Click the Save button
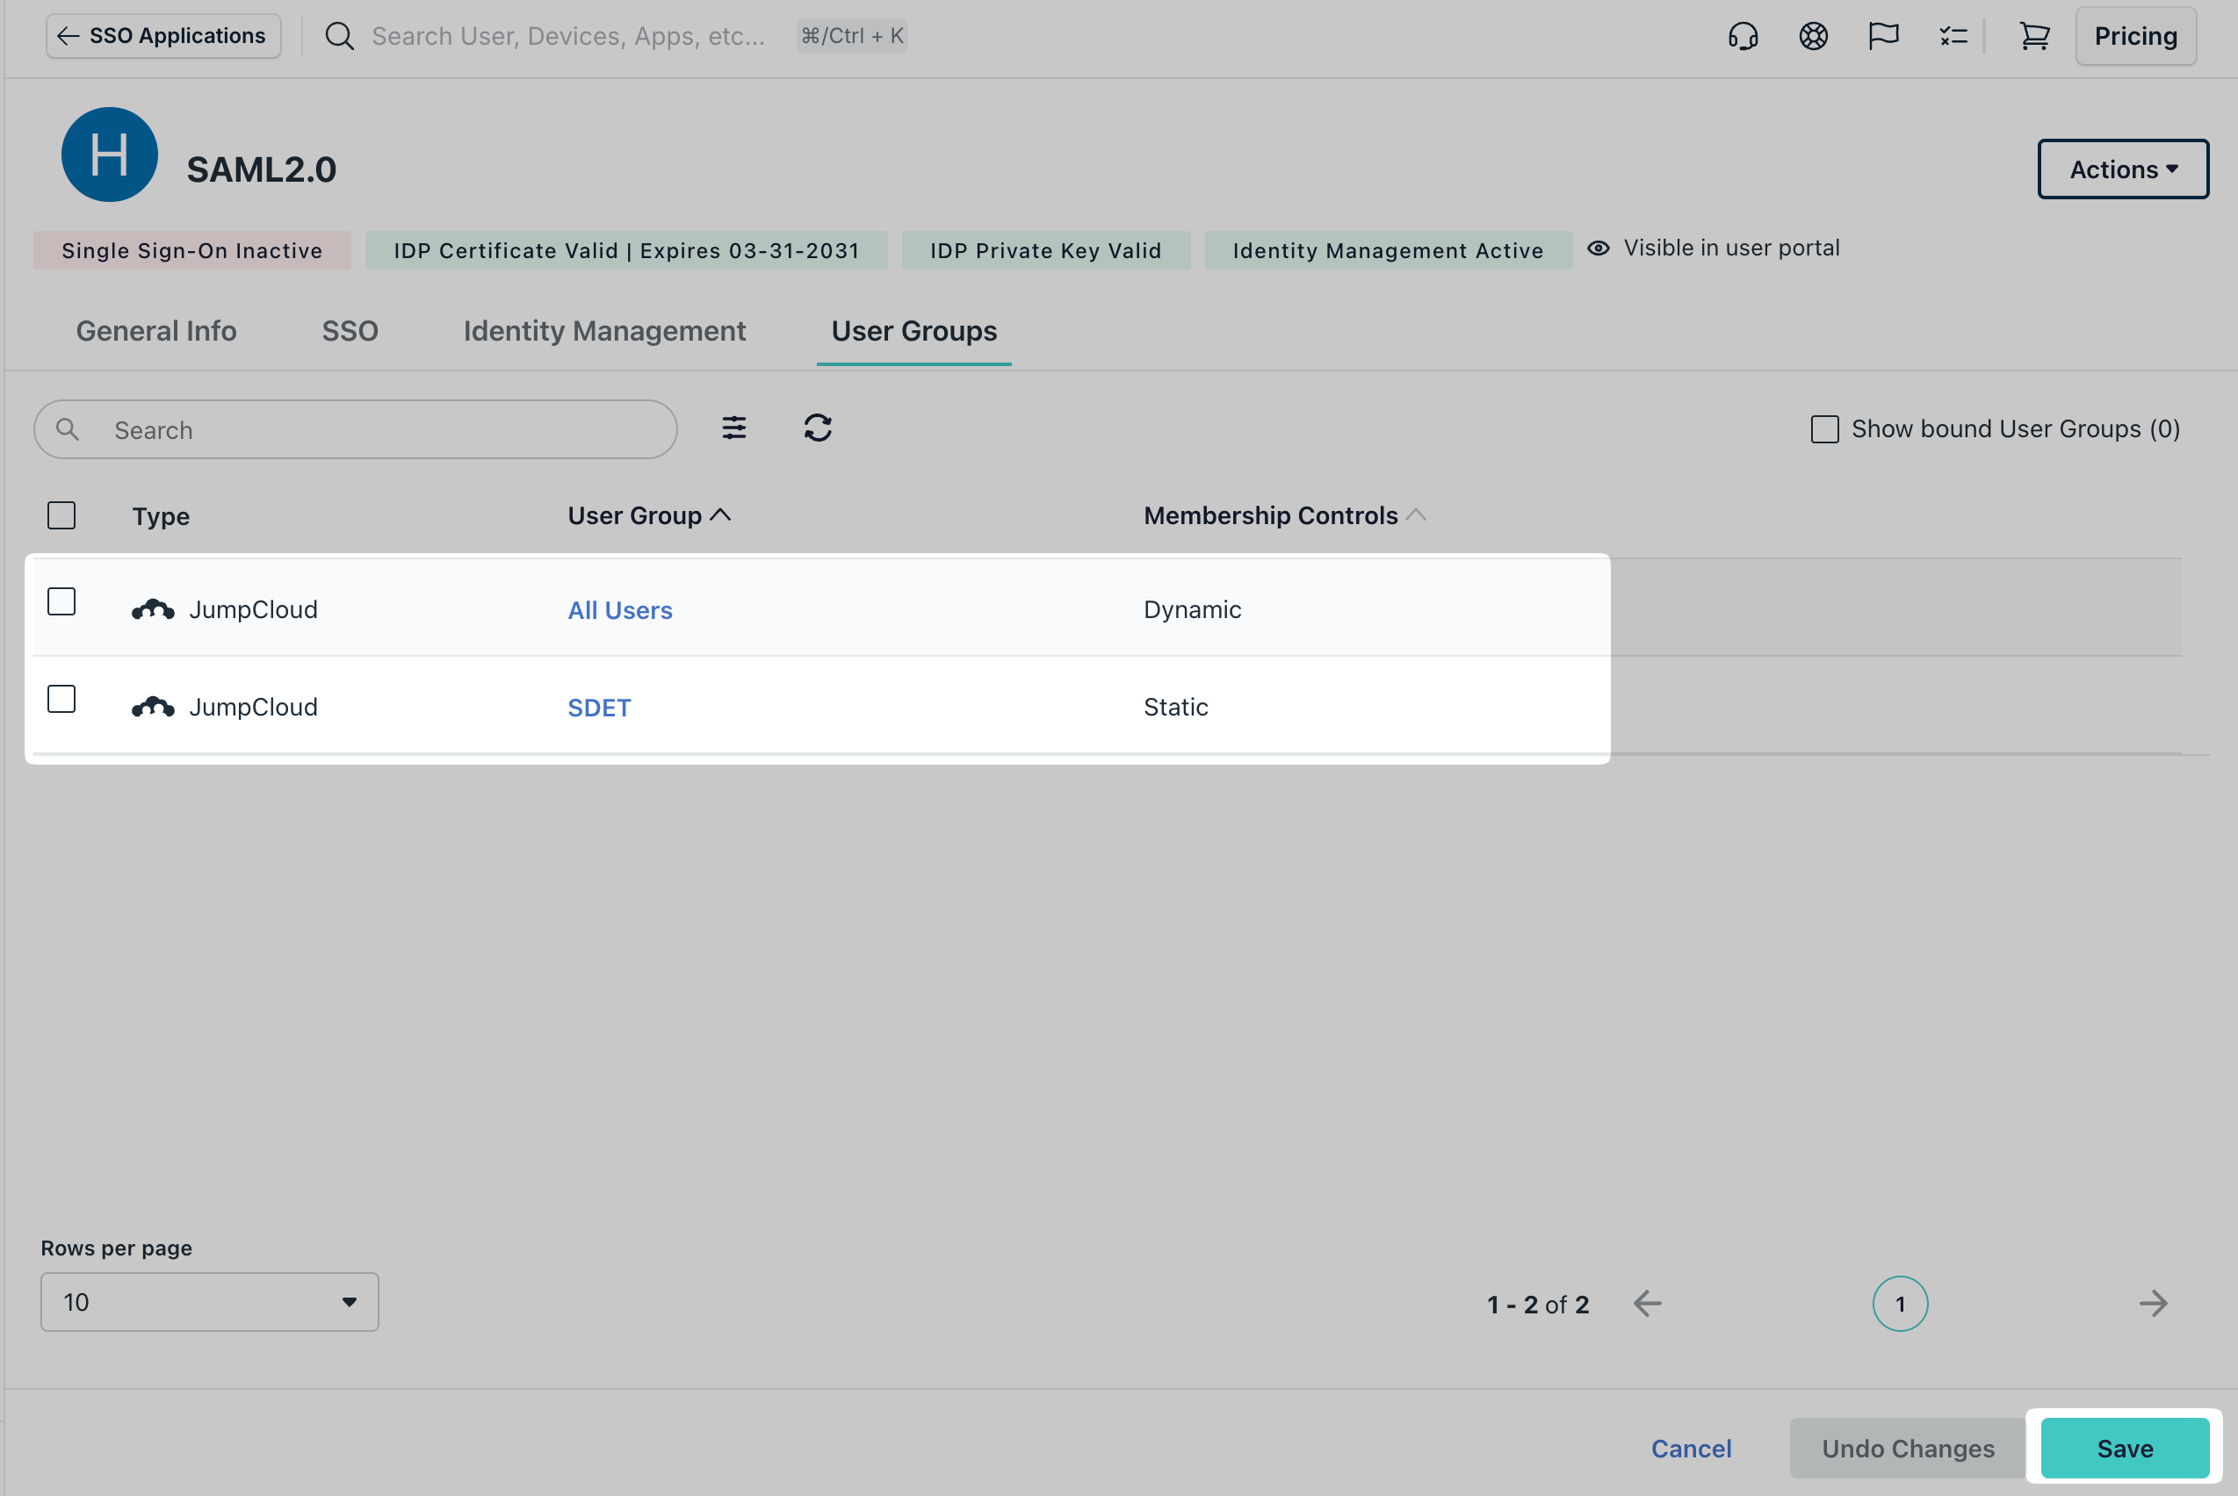The height and width of the screenshot is (1496, 2238). [x=2124, y=1448]
